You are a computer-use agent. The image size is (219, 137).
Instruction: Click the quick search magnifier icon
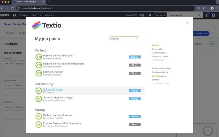pyautogui.click(x=199, y=15)
